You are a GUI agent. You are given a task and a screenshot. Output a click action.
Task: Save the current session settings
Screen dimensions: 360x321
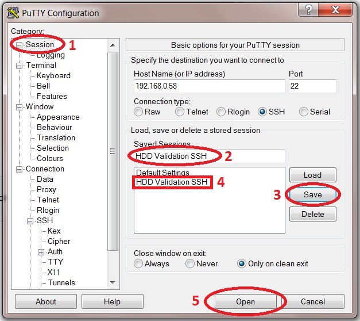pyautogui.click(x=312, y=194)
